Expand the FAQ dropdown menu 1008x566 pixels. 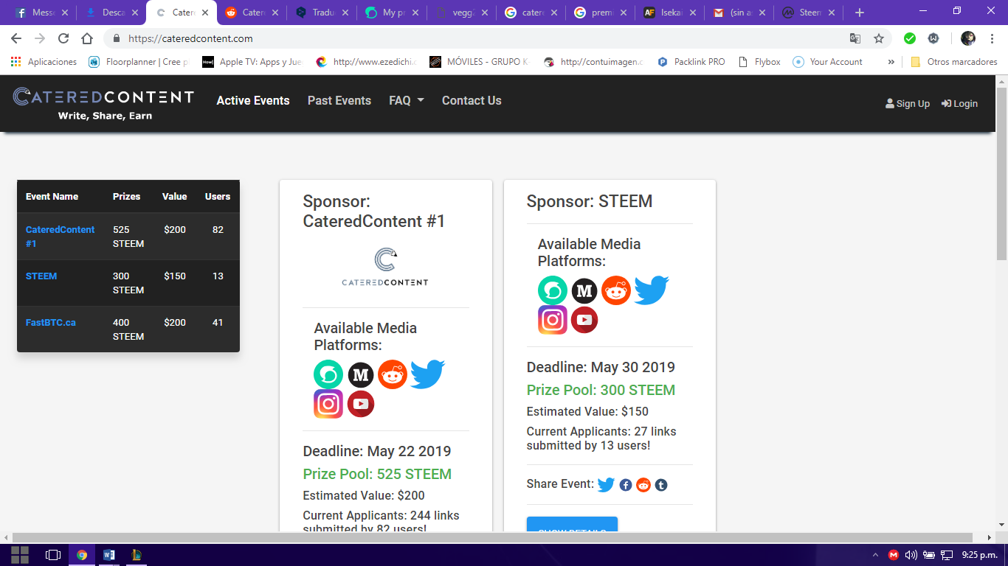(x=407, y=100)
